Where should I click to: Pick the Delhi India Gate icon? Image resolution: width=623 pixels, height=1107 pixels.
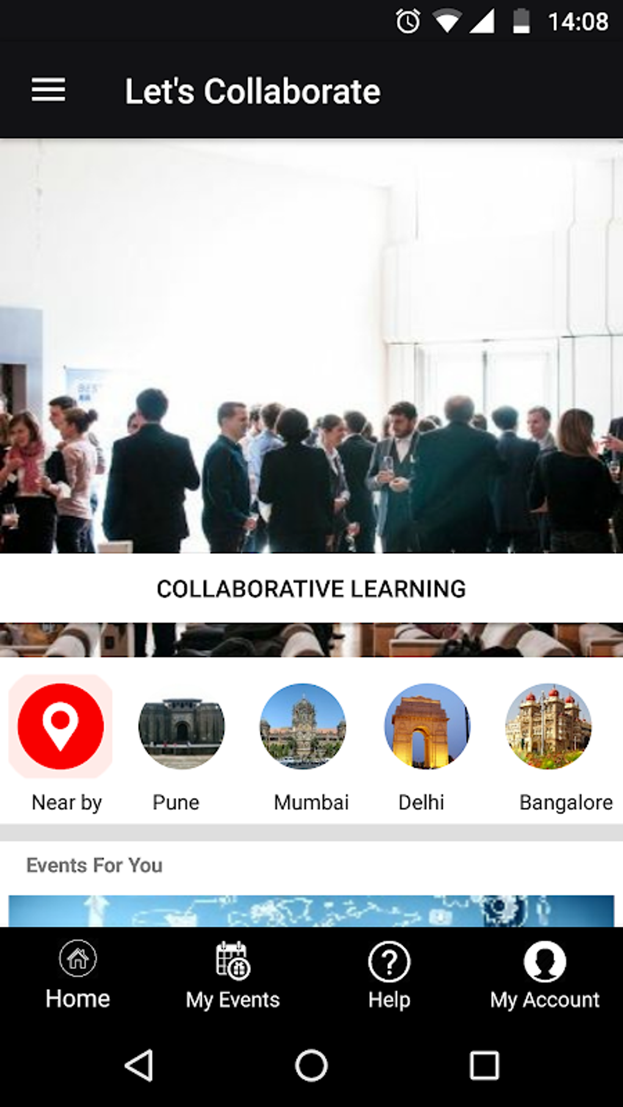pyautogui.click(x=427, y=726)
